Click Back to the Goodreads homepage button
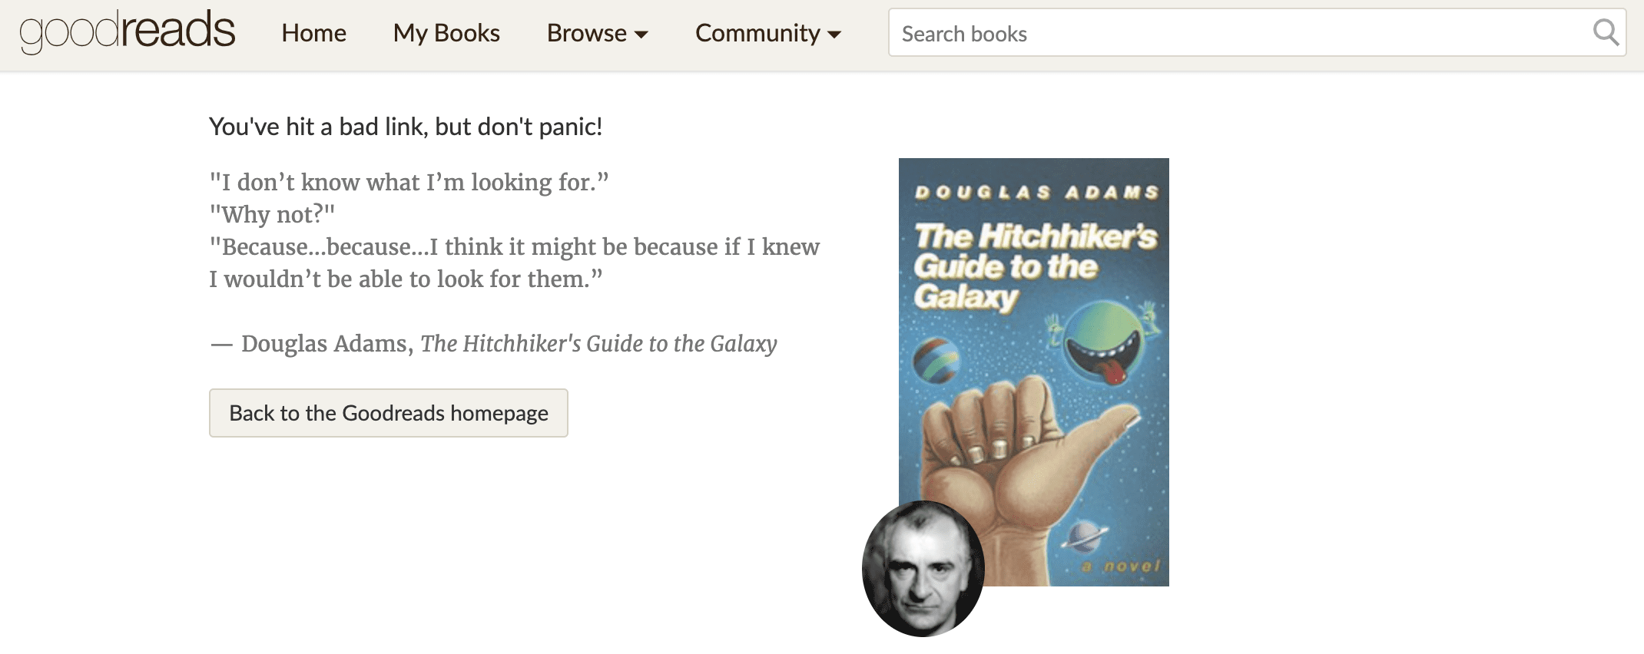Screen dimensions: 1644x654 click(389, 413)
